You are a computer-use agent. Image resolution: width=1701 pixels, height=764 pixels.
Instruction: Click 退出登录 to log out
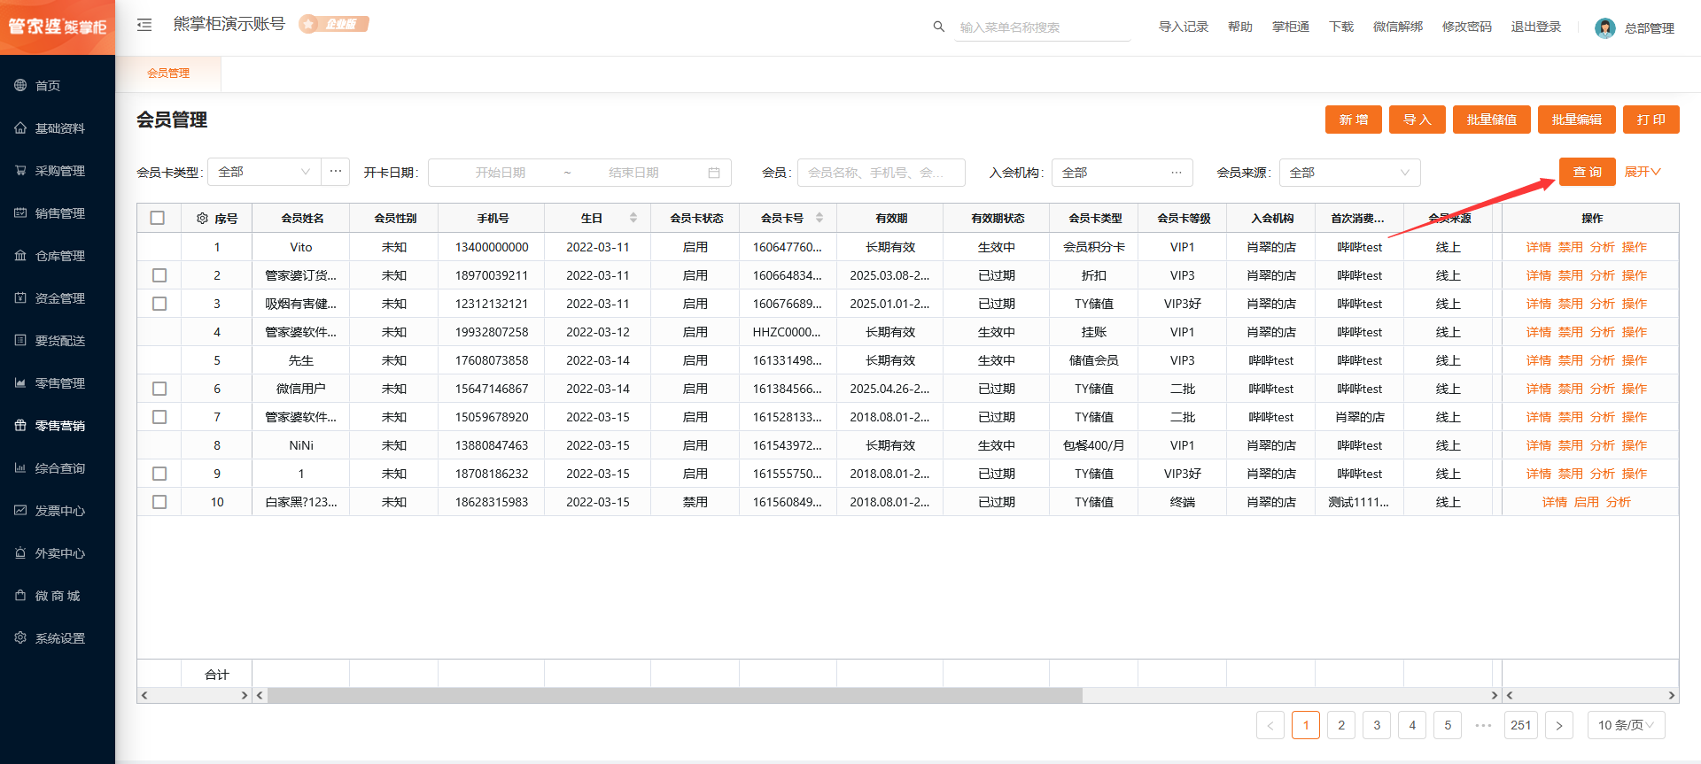click(1536, 27)
